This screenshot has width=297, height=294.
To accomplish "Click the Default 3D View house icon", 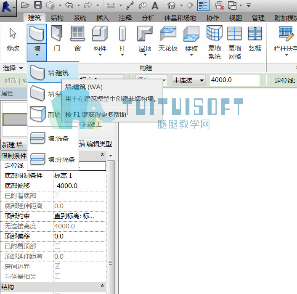I will [171, 5].
